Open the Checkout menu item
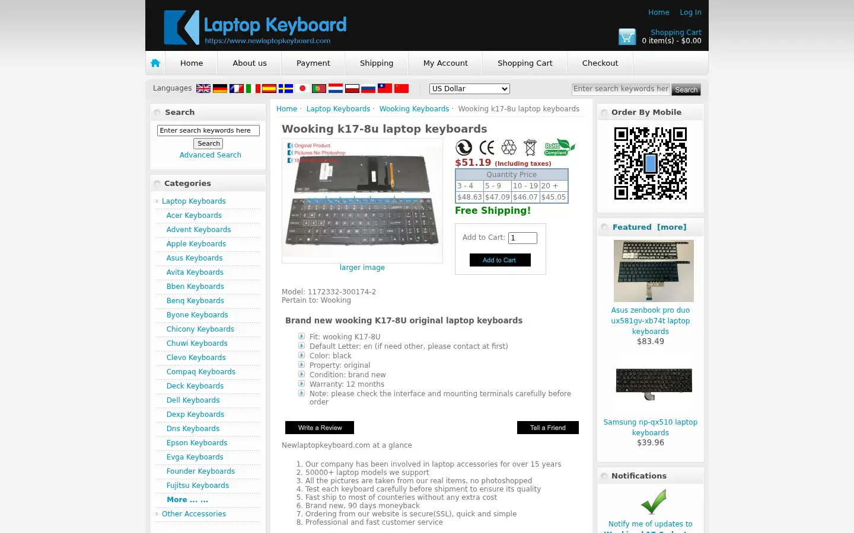The image size is (854, 533). [600, 63]
